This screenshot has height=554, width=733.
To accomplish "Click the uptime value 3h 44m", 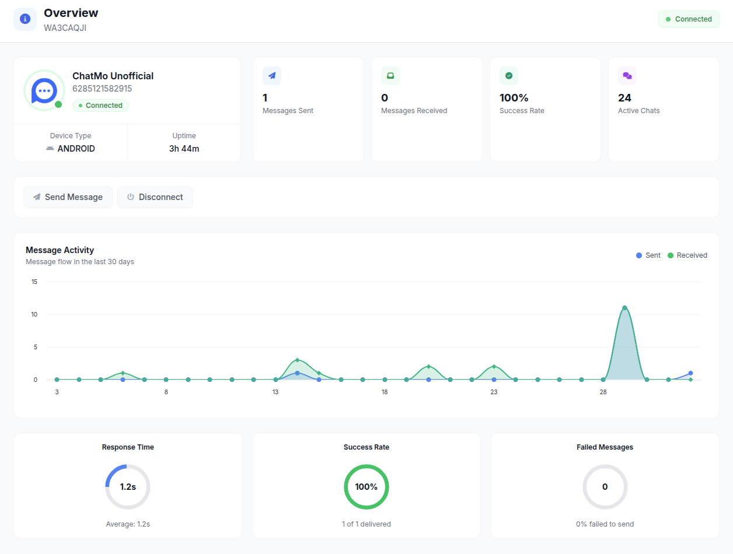I will [x=184, y=149].
